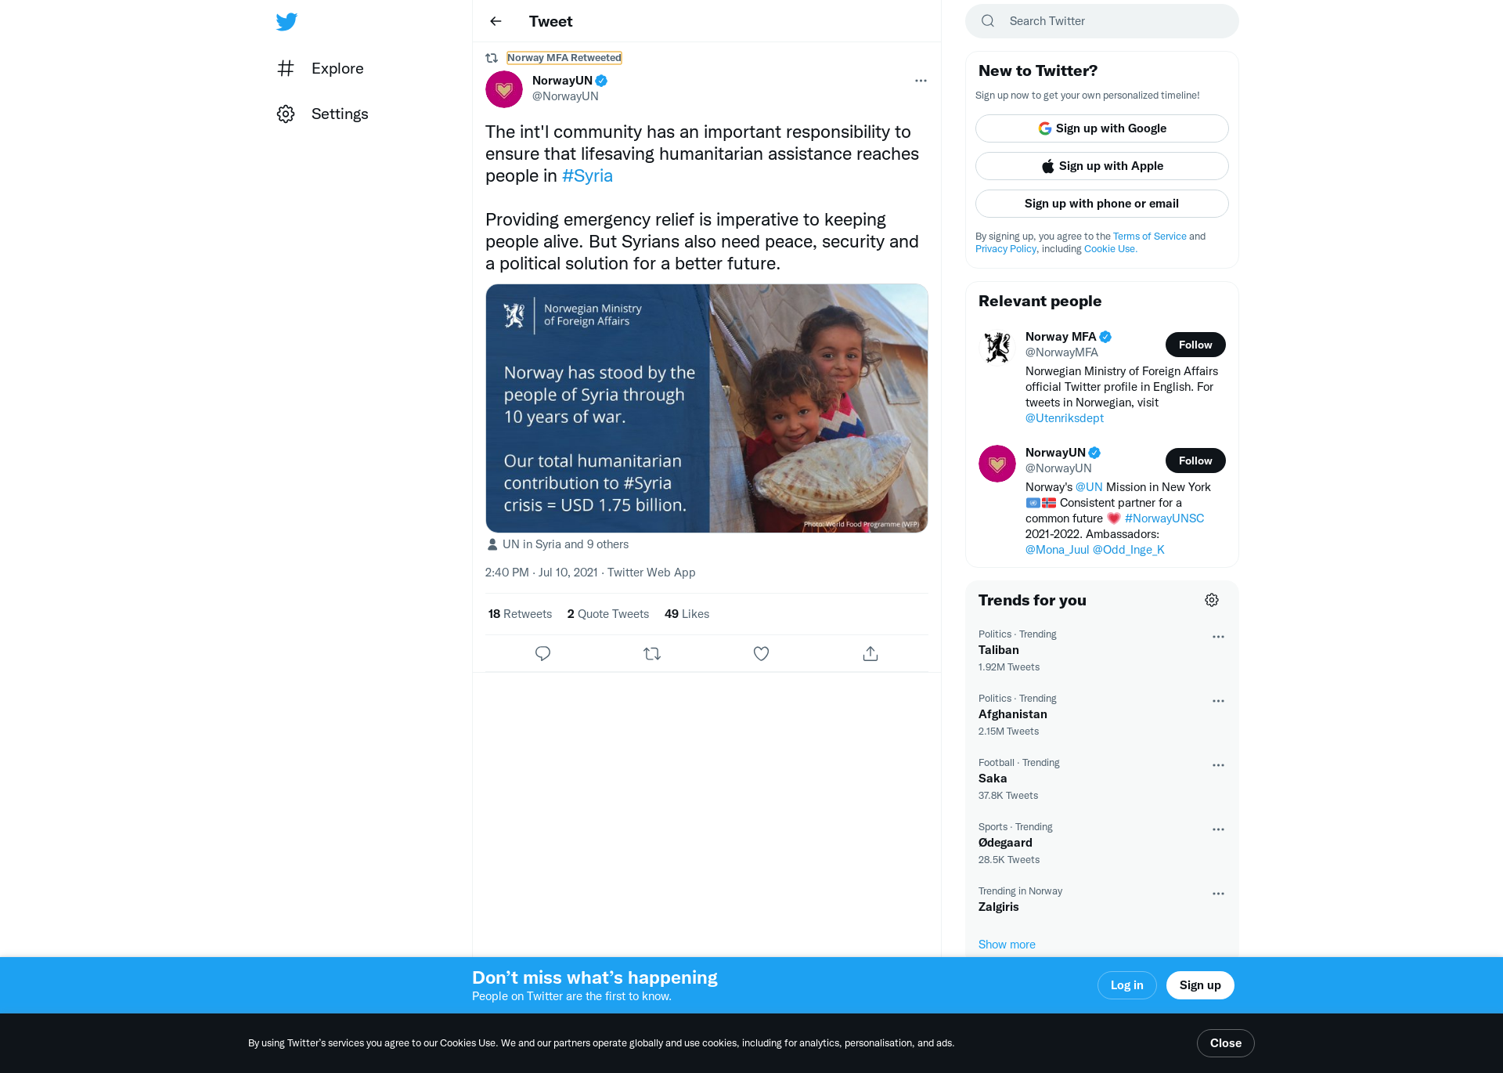Share the tweet via the share icon
This screenshot has width=1503, height=1073.
tap(870, 653)
